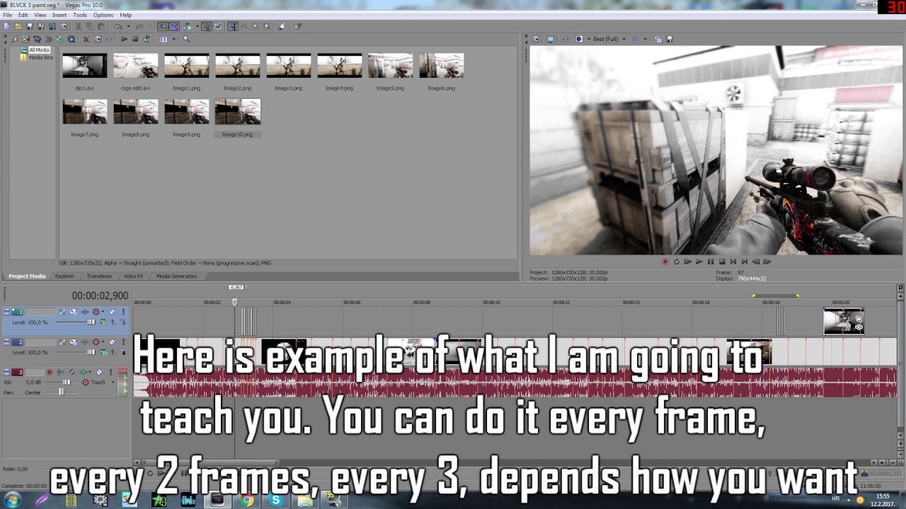906x509 pixels.
Task: Toggle Mute on video track 1
Action: [x=112, y=312]
